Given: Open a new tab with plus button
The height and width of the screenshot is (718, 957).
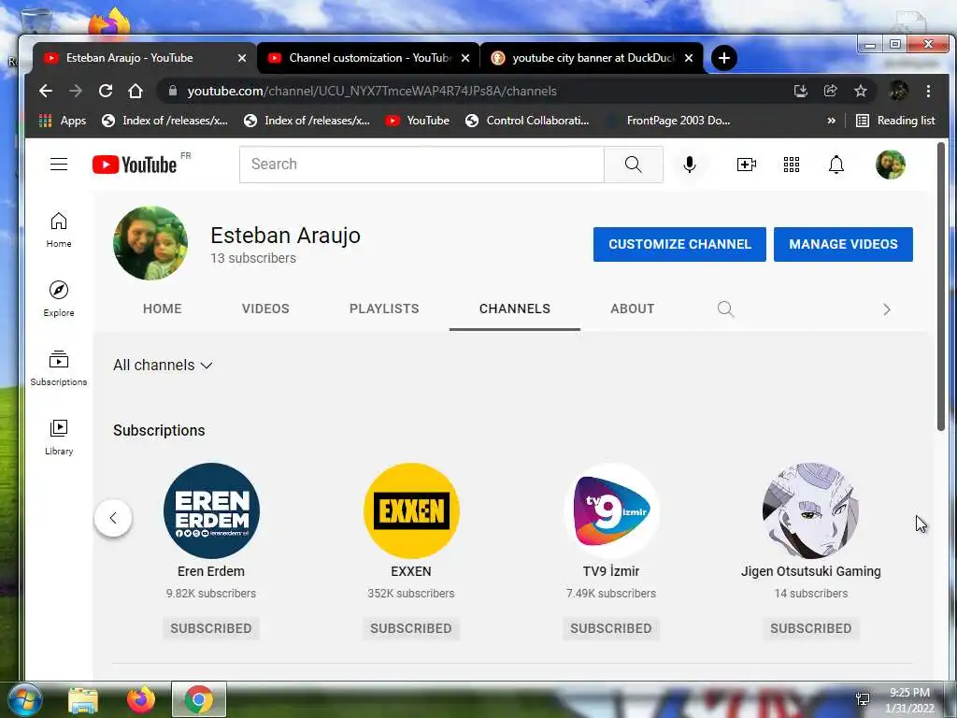Looking at the screenshot, I should pyautogui.click(x=724, y=58).
